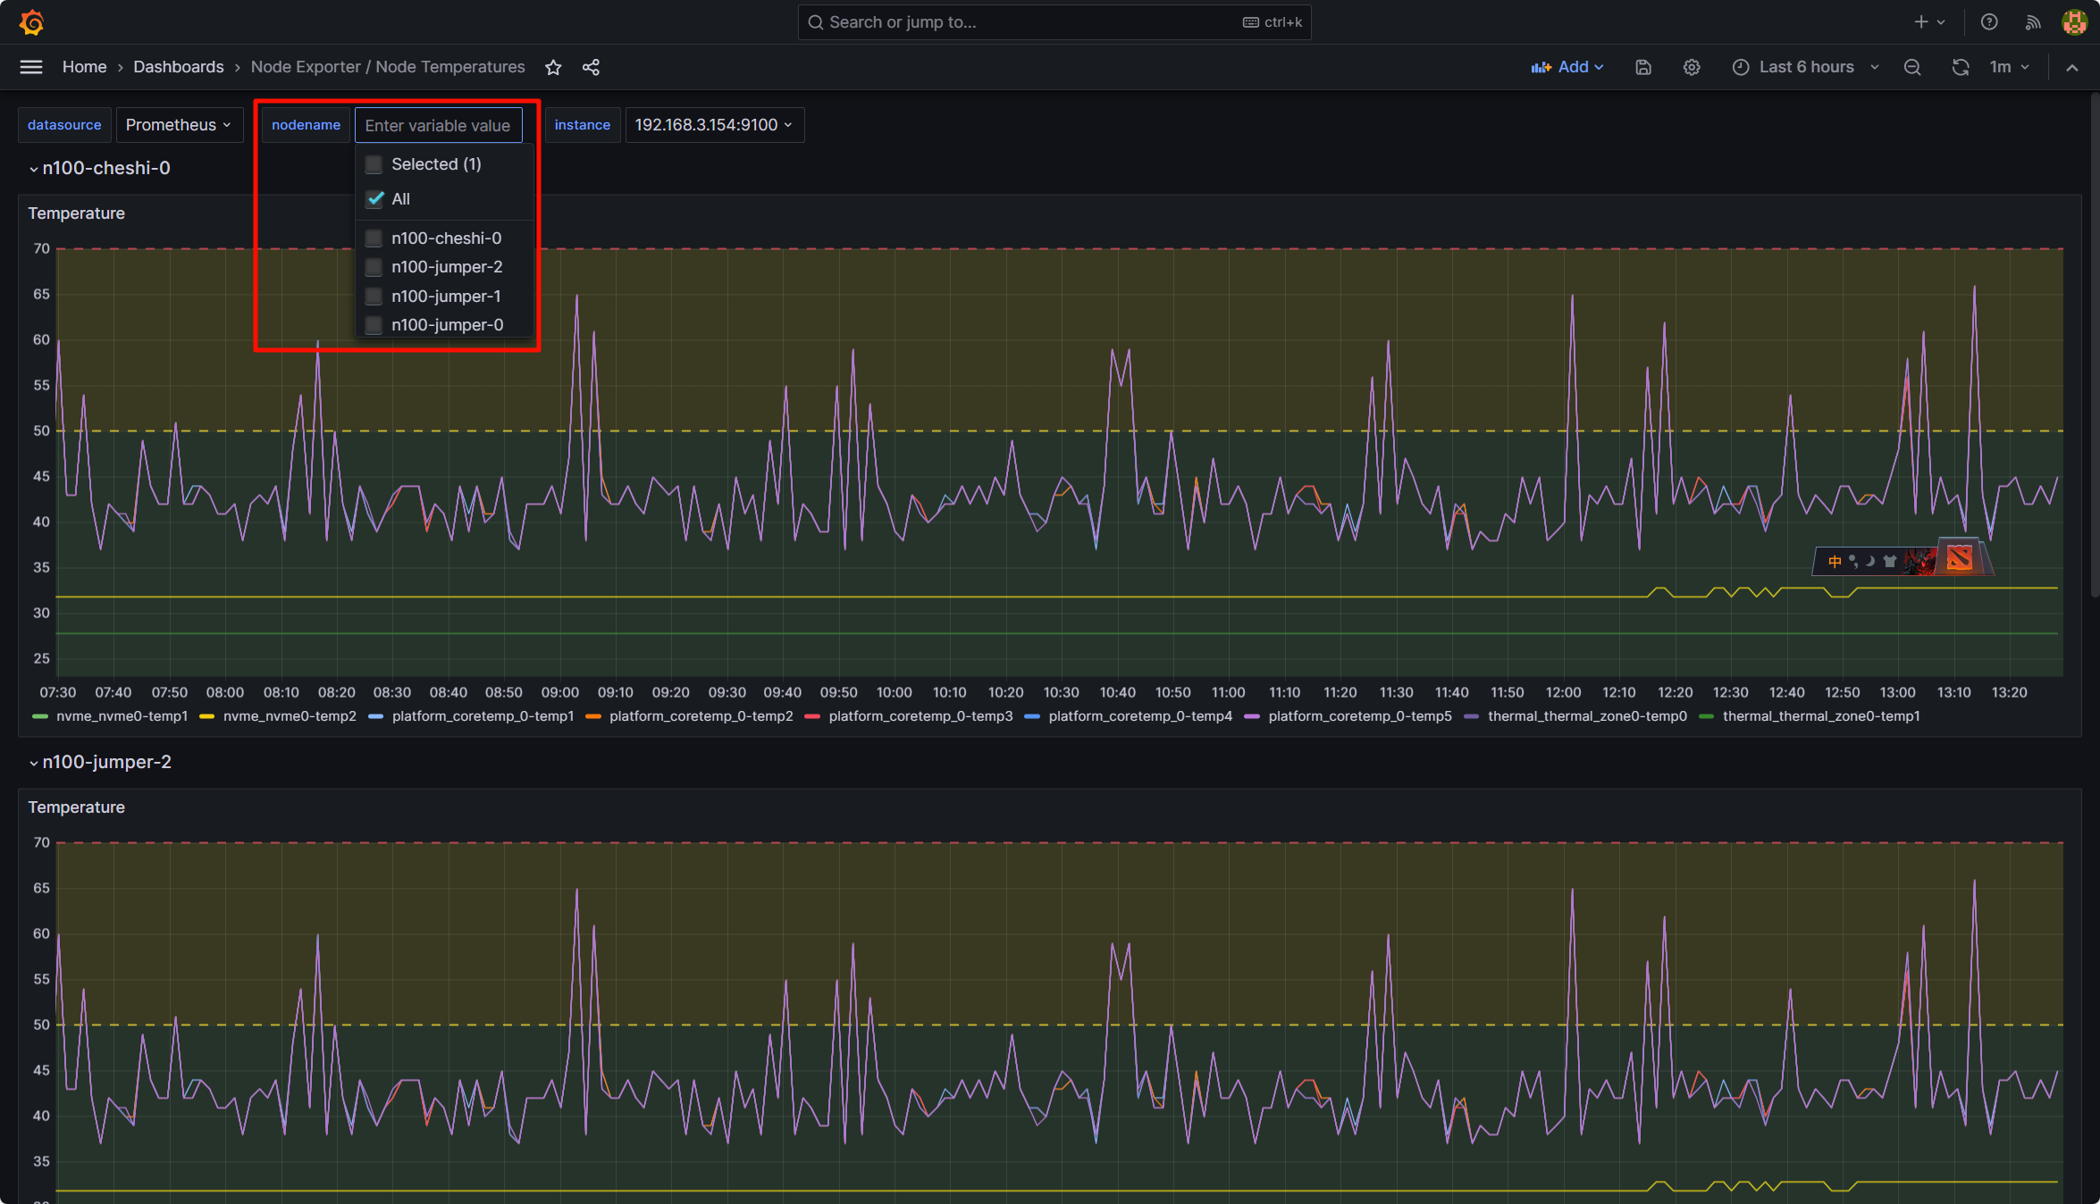Save dashboard using the disk icon

tap(1642, 67)
